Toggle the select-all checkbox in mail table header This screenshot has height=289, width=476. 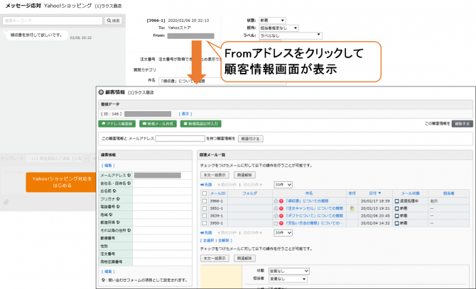[205, 193]
